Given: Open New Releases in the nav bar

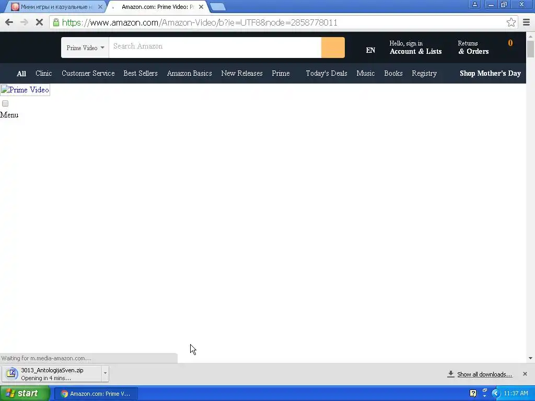Looking at the screenshot, I should click(242, 73).
